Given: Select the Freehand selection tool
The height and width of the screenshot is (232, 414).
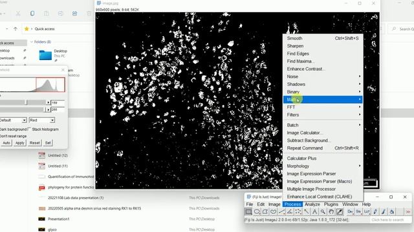Looking at the screenshot, I should (x=273, y=211).
